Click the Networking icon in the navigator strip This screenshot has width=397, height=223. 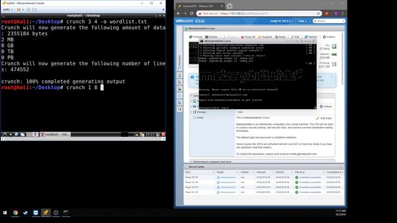tap(179, 102)
